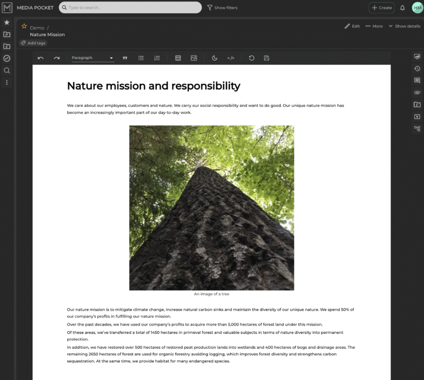Click the tree image in the document
The height and width of the screenshot is (380, 424).
(211, 208)
